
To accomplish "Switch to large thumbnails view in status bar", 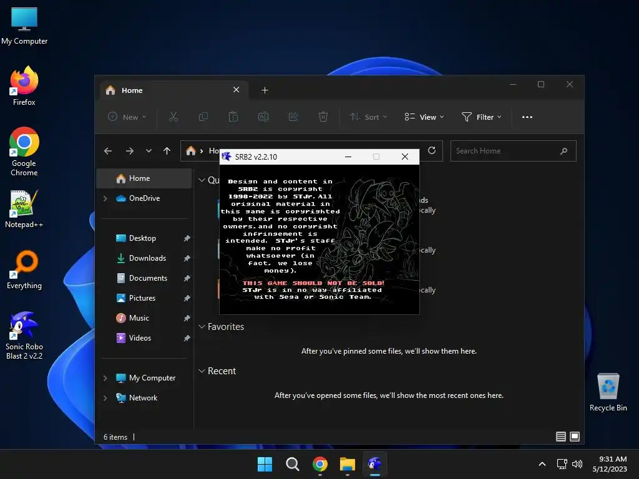I will pyautogui.click(x=575, y=437).
